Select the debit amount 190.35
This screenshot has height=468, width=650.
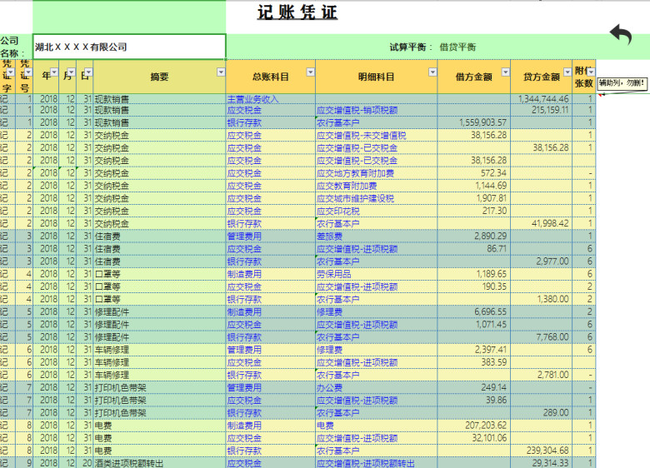coord(474,286)
